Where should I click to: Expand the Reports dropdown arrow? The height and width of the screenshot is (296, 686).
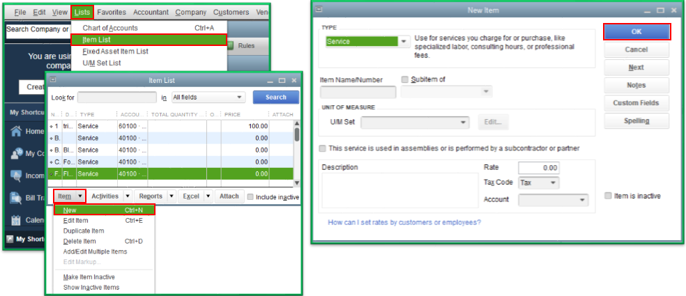(x=171, y=196)
